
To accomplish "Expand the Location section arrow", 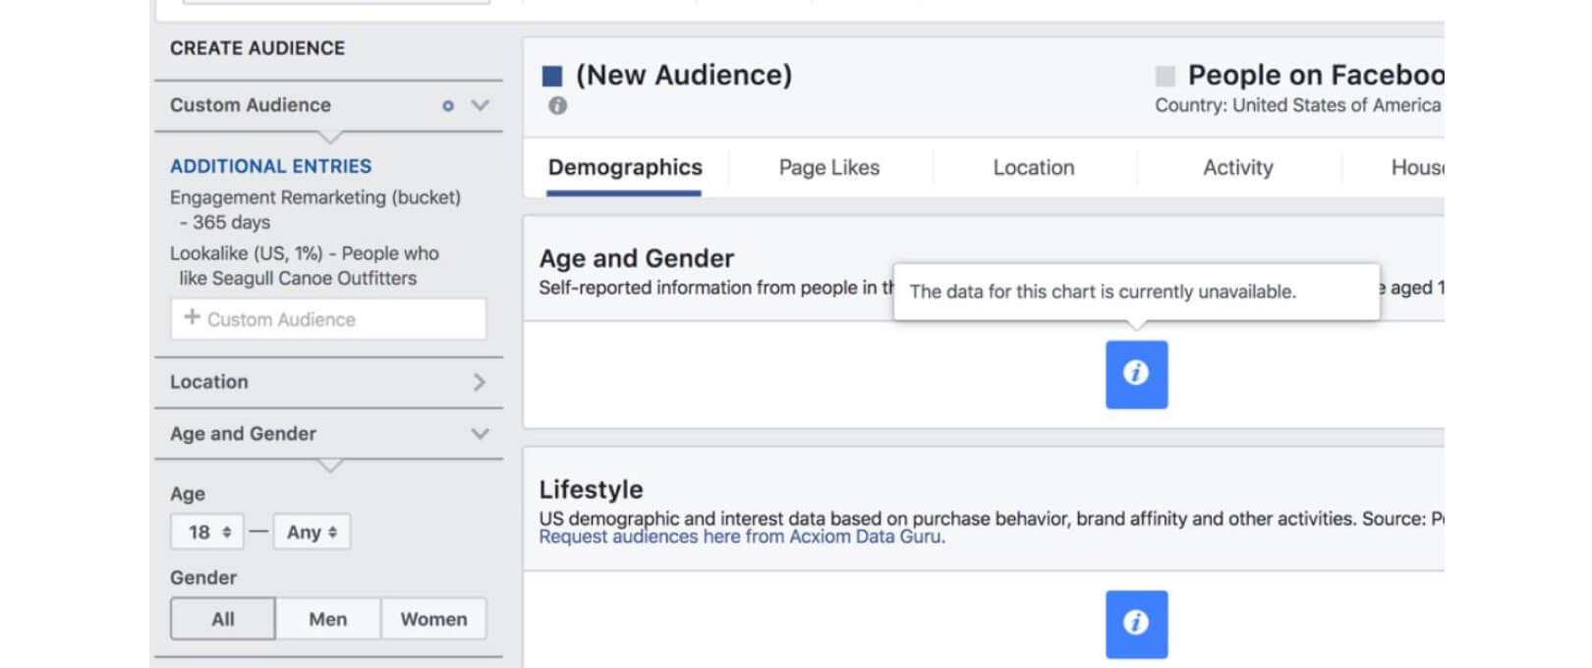I will 480,382.
